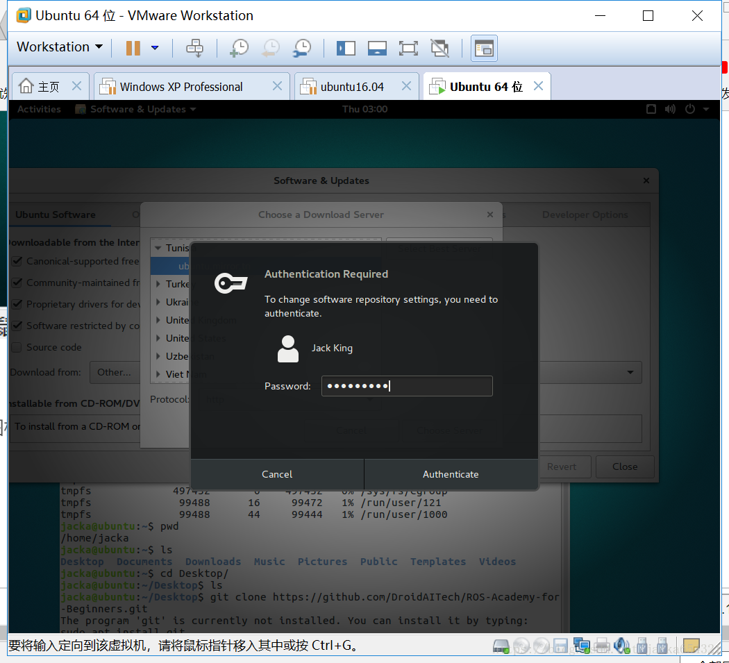
Task: Cancel the authentication prompt
Action: (x=277, y=474)
